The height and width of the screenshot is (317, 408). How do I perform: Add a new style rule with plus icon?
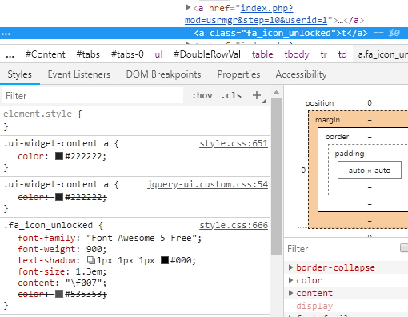(x=257, y=95)
